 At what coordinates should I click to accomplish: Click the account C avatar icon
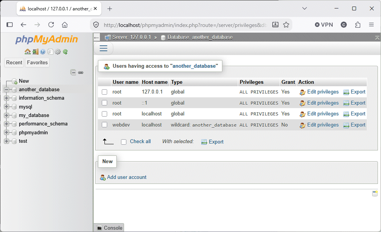click(x=344, y=25)
